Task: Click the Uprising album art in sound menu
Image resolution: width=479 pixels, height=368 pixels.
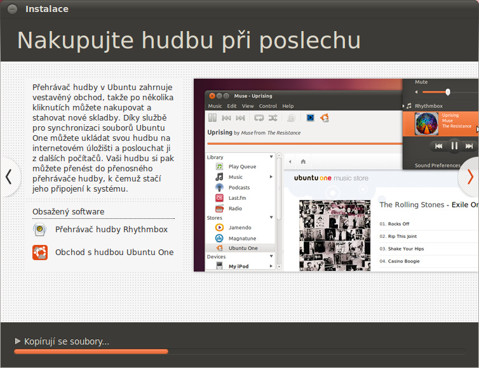Action: pos(427,124)
